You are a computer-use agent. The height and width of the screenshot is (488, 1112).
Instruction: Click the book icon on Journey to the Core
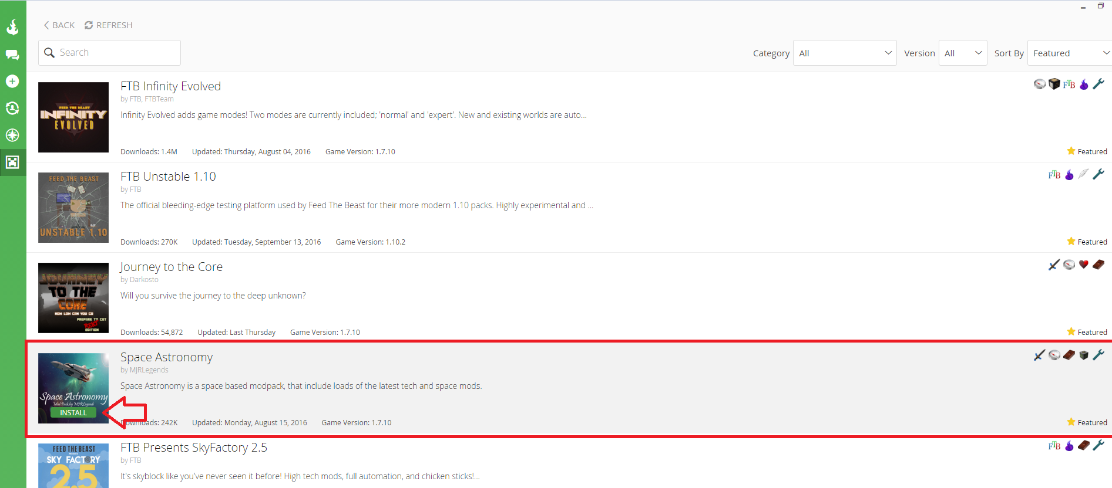pyautogui.click(x=1098, y=265)
